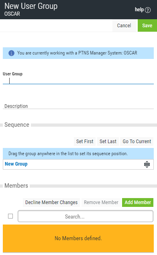Cancel creating the user group

[x=124, y=26]
